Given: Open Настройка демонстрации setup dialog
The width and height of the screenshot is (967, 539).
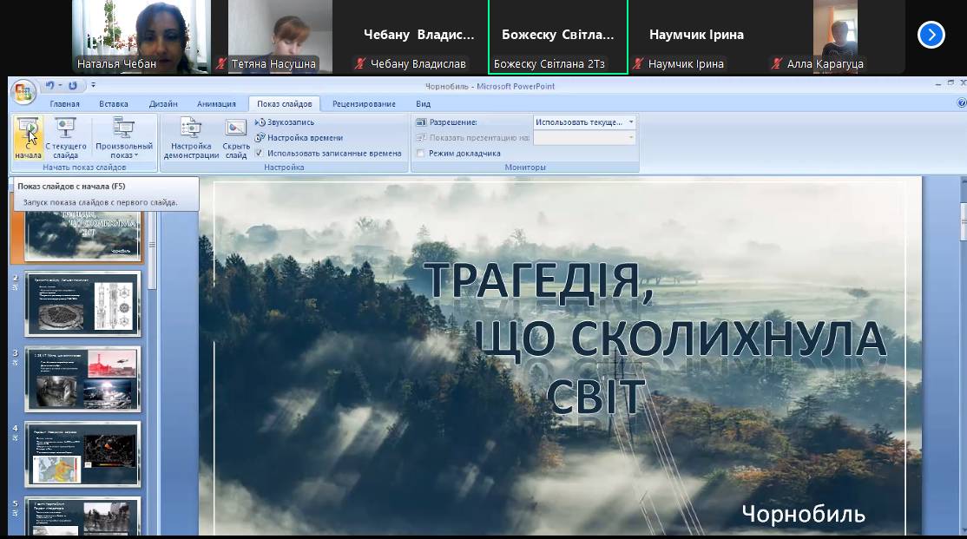Looking at the screenshot, I should (191, 138).
